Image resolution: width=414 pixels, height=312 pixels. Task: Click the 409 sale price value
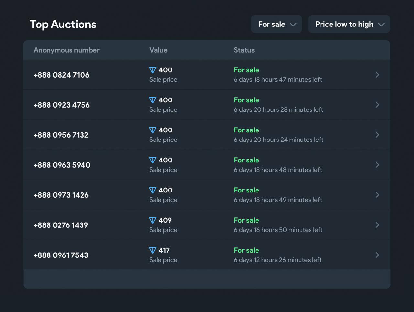click(165, 220)
